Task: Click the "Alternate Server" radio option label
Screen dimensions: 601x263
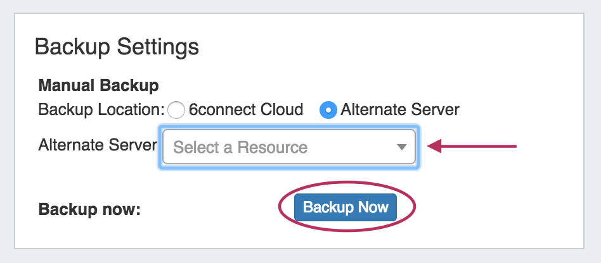Action: pyautogui.click(x=399, y=109)
